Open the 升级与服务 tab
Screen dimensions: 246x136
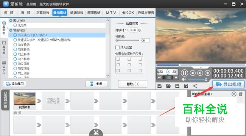(146, 13)
